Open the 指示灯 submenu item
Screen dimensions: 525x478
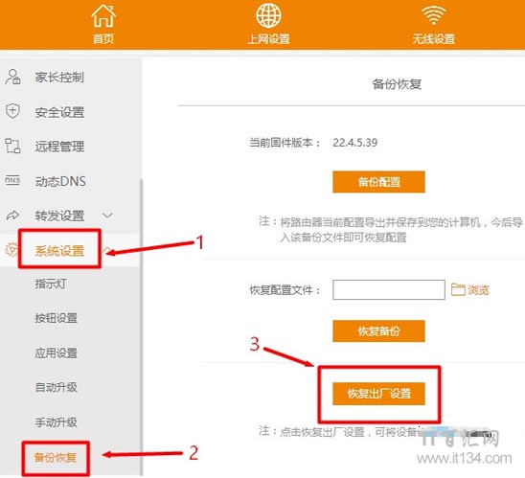coord(51,284)
